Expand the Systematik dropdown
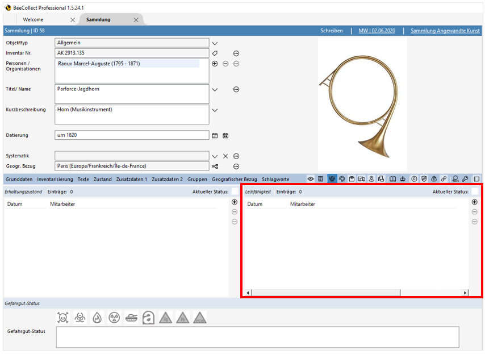Screen dimensions: 485x354 (215, 156)
